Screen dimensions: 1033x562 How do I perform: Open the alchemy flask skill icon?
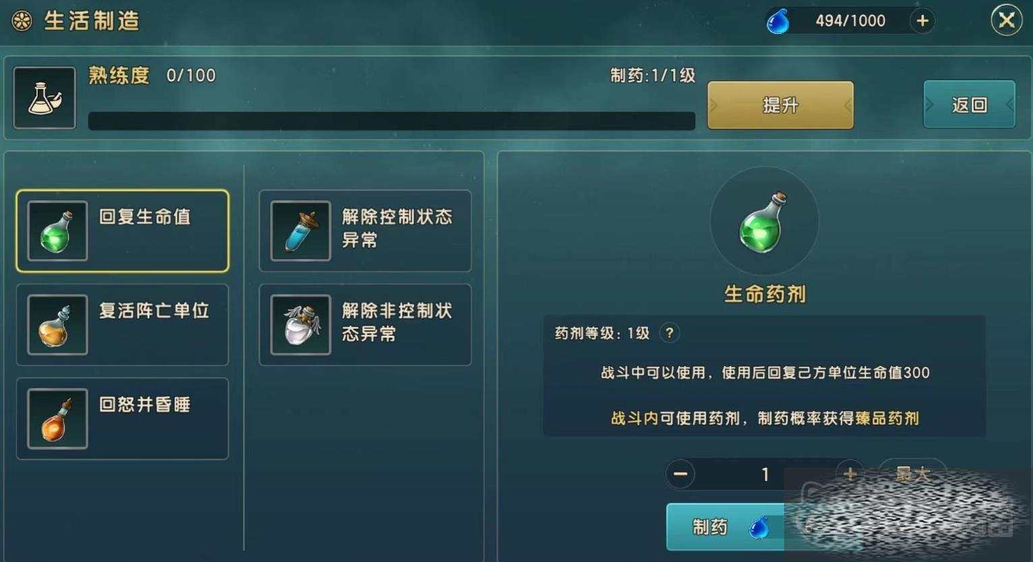[x=45, y=98]
